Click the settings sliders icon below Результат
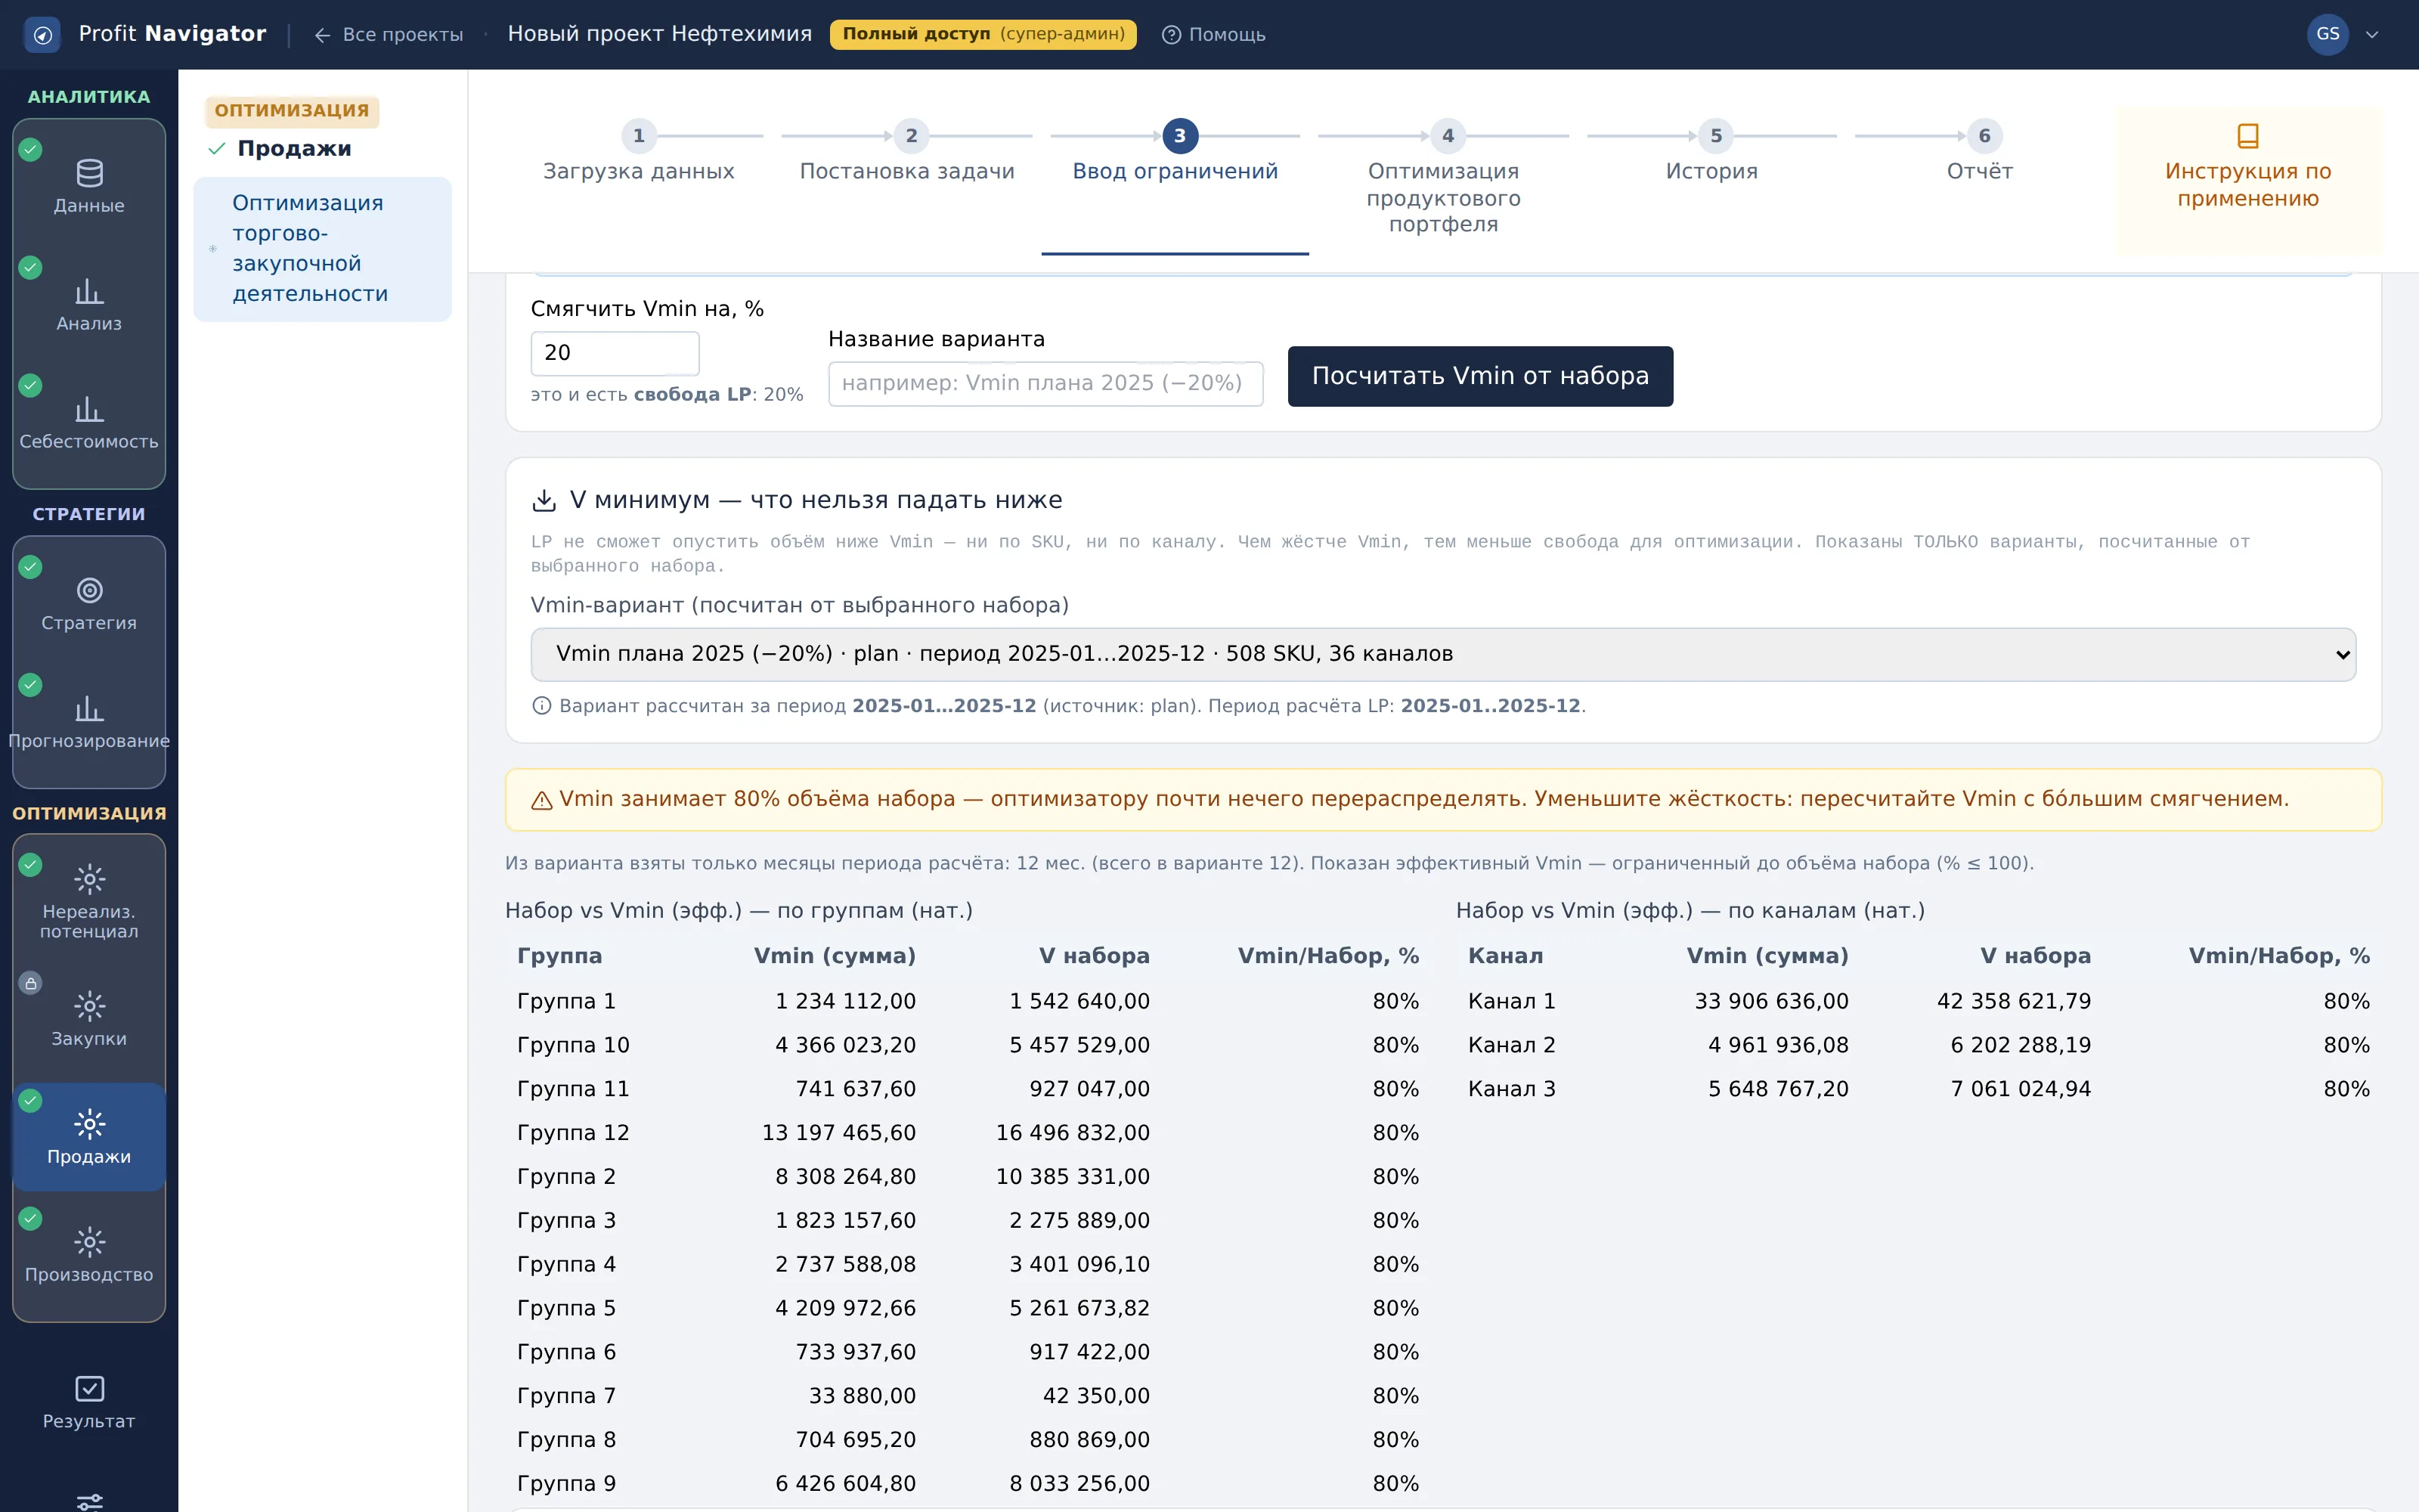Image resolution: width=2419 pixels, height=1512 pixels. (89, 1501)
